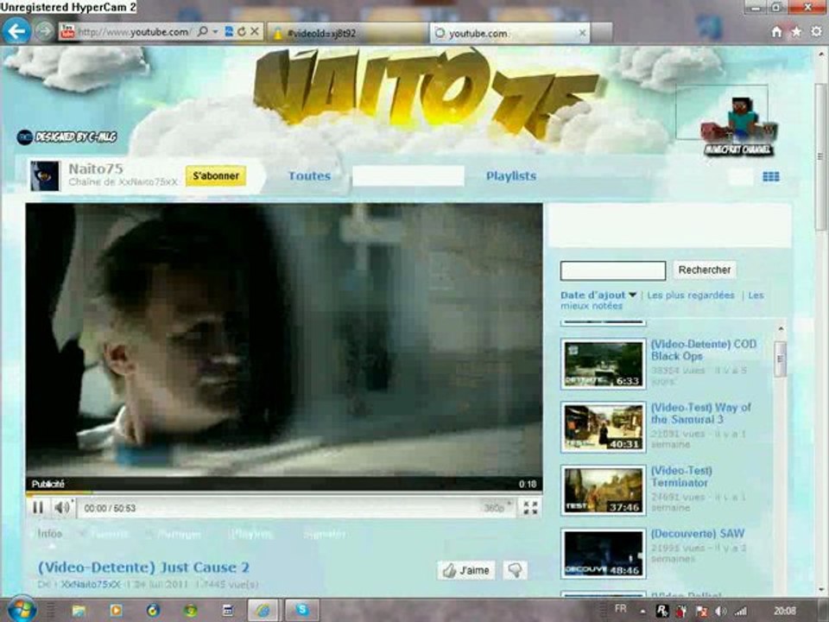Image resolution: width=829 pixels, height=622 pixels.
Task: Open the Way of the Samurai 3 thumbnail
Action: [604, 427]
